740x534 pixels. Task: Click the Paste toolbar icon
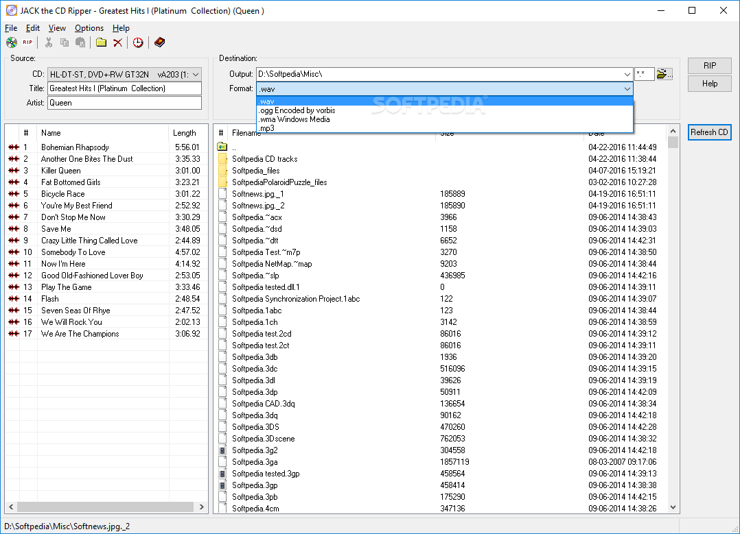tap(81, 43)
